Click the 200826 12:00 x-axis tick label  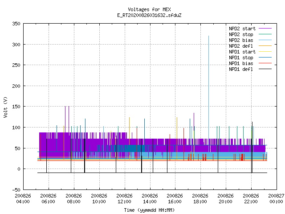124,199
